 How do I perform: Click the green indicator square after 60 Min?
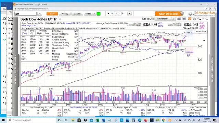click(x=99, y=14)
